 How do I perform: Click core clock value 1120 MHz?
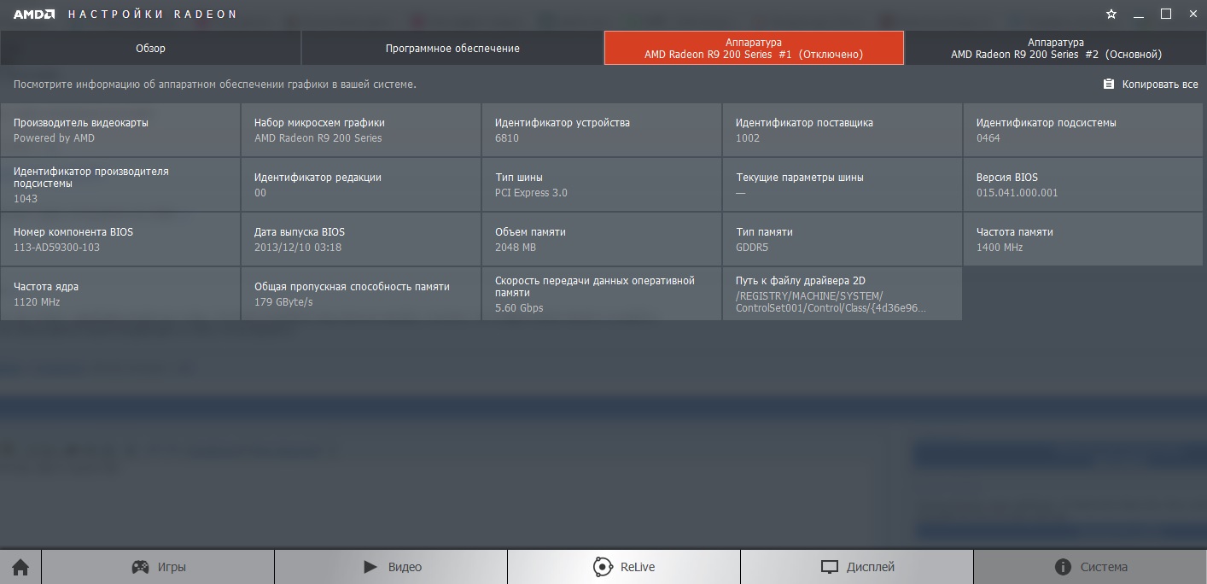(37, 302)
